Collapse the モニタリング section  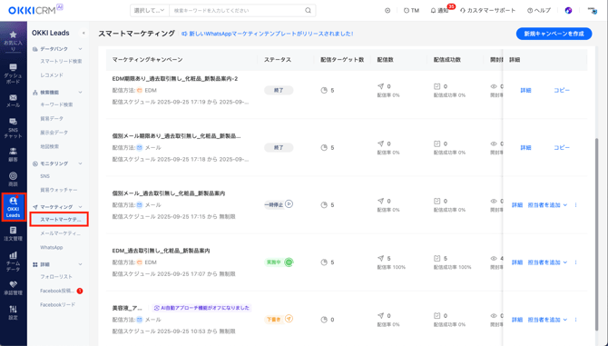(x=80, y=163)
